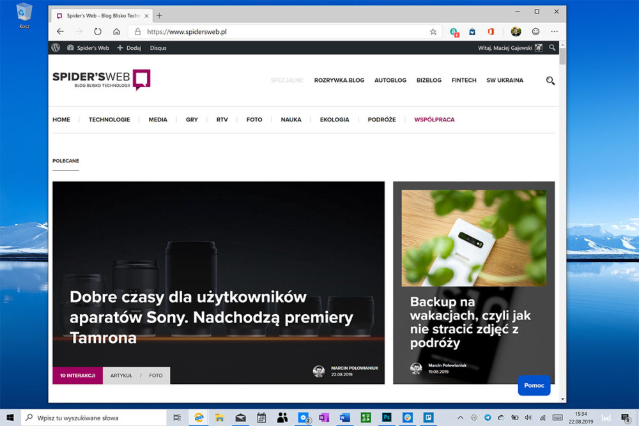Open a new browser tab
Viewport: 639px width, 426px height.
coord(159,15)
